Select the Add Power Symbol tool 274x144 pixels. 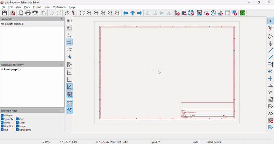270,44
